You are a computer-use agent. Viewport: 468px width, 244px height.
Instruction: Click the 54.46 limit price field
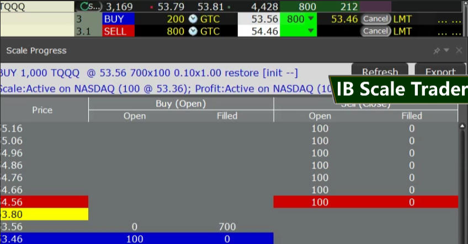(258, 31)
